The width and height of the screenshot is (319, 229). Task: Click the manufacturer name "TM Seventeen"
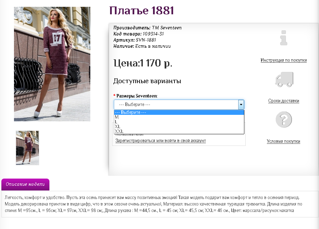(167, 28)
